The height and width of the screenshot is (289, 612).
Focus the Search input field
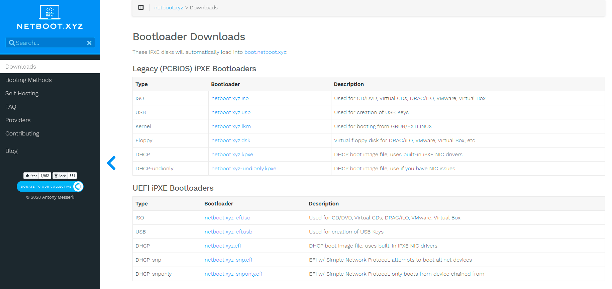point(50,43)
